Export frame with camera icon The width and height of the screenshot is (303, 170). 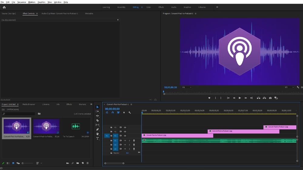[x=270, y=98]
